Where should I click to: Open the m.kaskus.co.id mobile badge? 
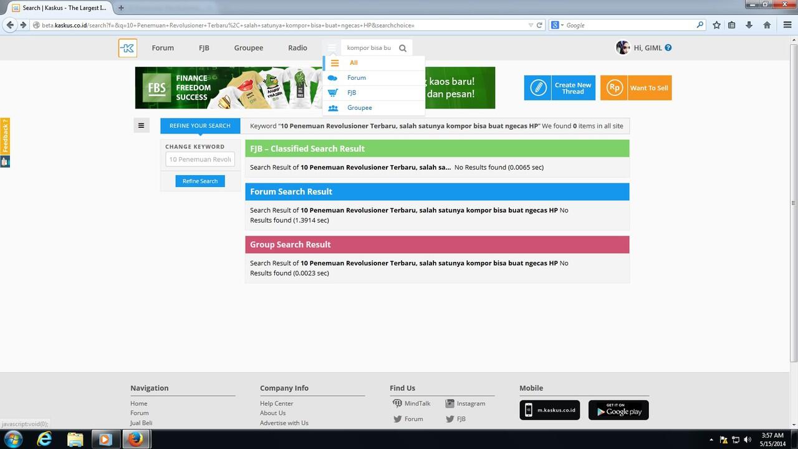(550, 410)
